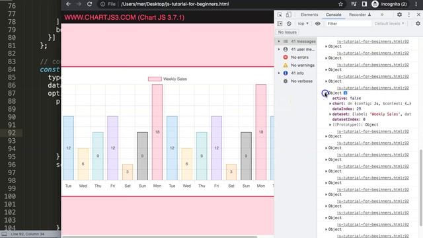Screen dimensions: 423x238
Task: Expand the 41 user messages sidebar group
Action: pyautogui.click(x=279, y=49)
